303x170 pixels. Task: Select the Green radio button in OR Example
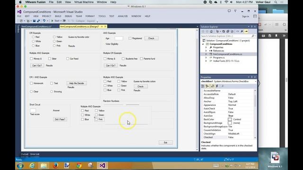coord(54,41)
